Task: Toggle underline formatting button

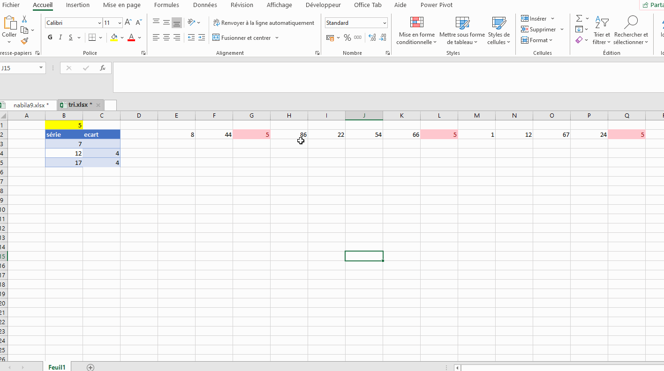Action: point(71,37)
